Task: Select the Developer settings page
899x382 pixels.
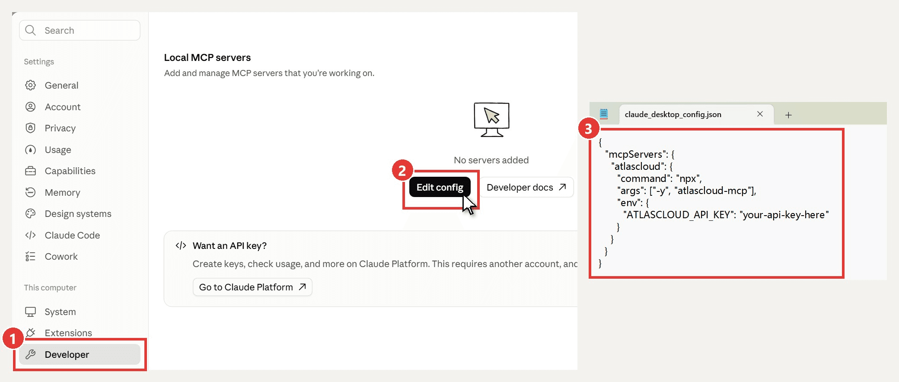Action: click(80, 354)
